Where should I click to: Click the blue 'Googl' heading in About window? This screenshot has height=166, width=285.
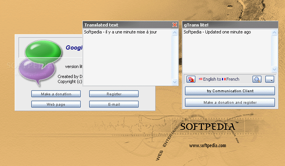click(x=74, y=48)
